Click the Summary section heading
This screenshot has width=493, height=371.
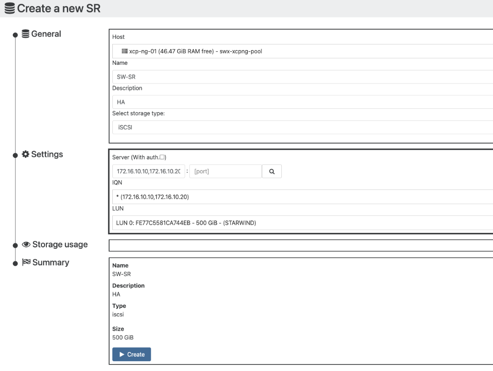51,263
